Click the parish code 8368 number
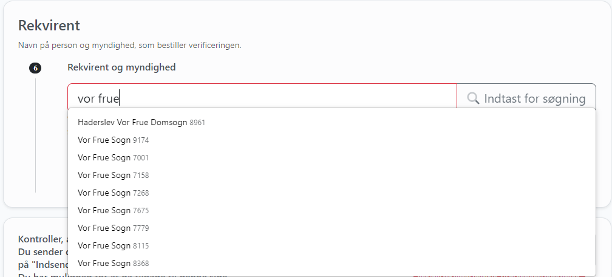 (x=141, y=263)
